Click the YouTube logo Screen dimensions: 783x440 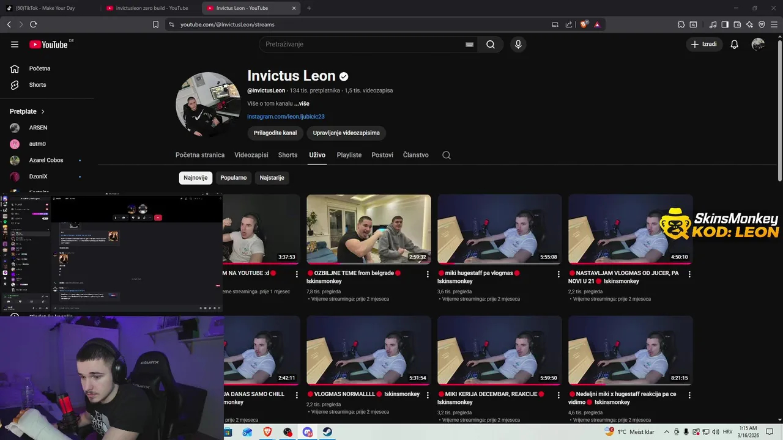pos(48,44)
